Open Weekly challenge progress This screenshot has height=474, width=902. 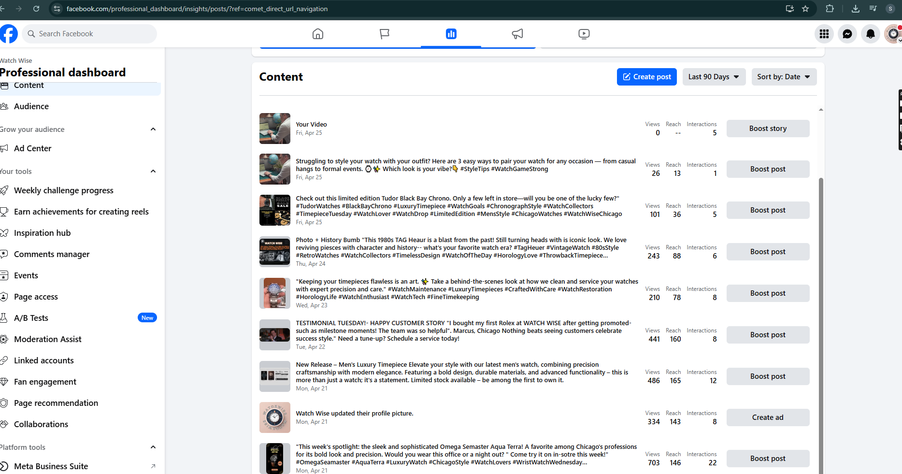pyautogui.click(x=80, y=190)
